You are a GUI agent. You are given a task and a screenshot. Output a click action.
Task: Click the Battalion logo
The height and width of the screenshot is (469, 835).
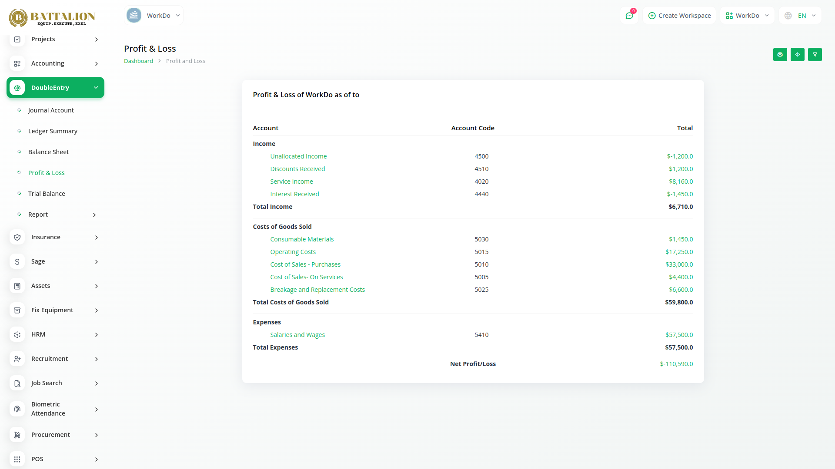pyautogui.click(x=52, y=17)
